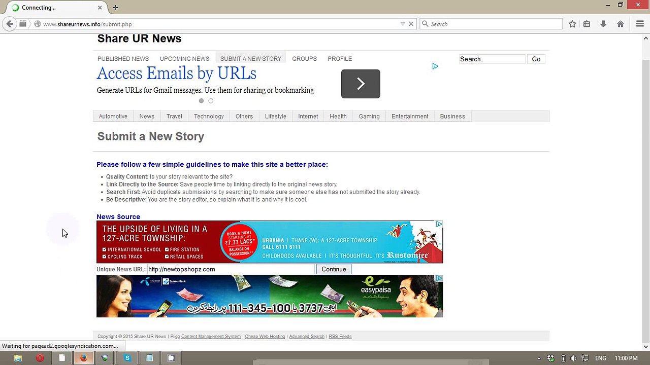This screenshot has height=365, width=650.
Task: Open the Profile menu item
Action: click(x=340, y=59)
